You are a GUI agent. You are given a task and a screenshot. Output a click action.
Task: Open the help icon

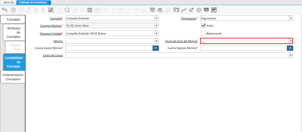[x=13, y=10]
